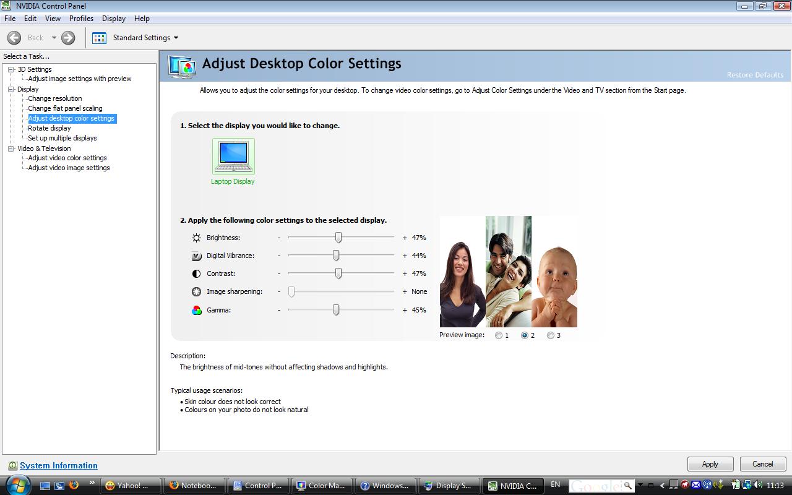Expand hidden system tray icons
Screen dimensions: 792x495
pos(662,486)
